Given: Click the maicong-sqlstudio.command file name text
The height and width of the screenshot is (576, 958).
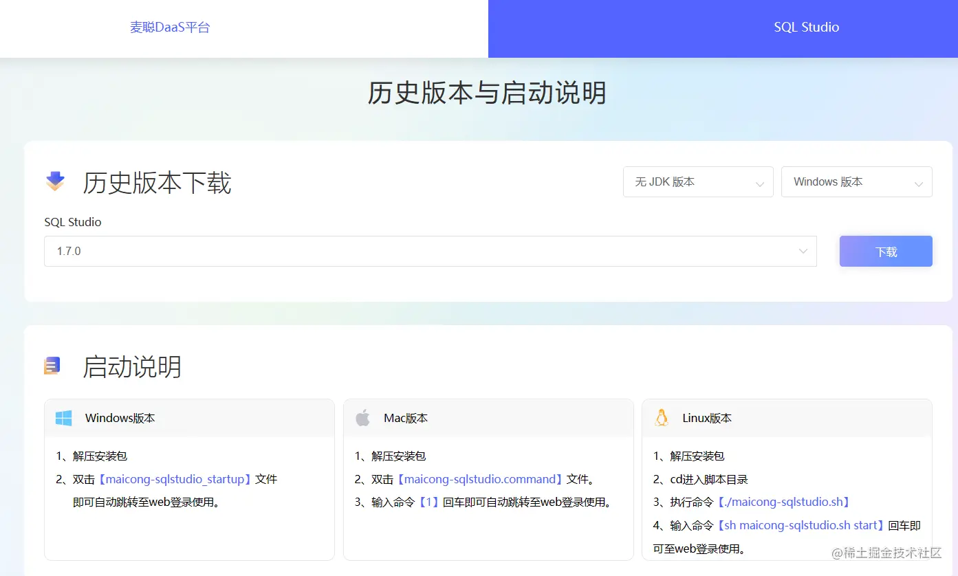Looking at the screenshot, I should pos(480,479).
